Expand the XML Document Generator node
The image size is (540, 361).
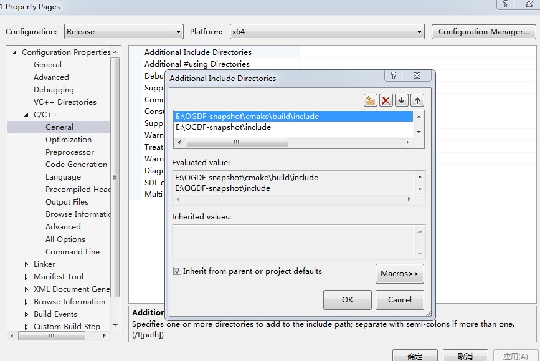(x=26, y=289)
